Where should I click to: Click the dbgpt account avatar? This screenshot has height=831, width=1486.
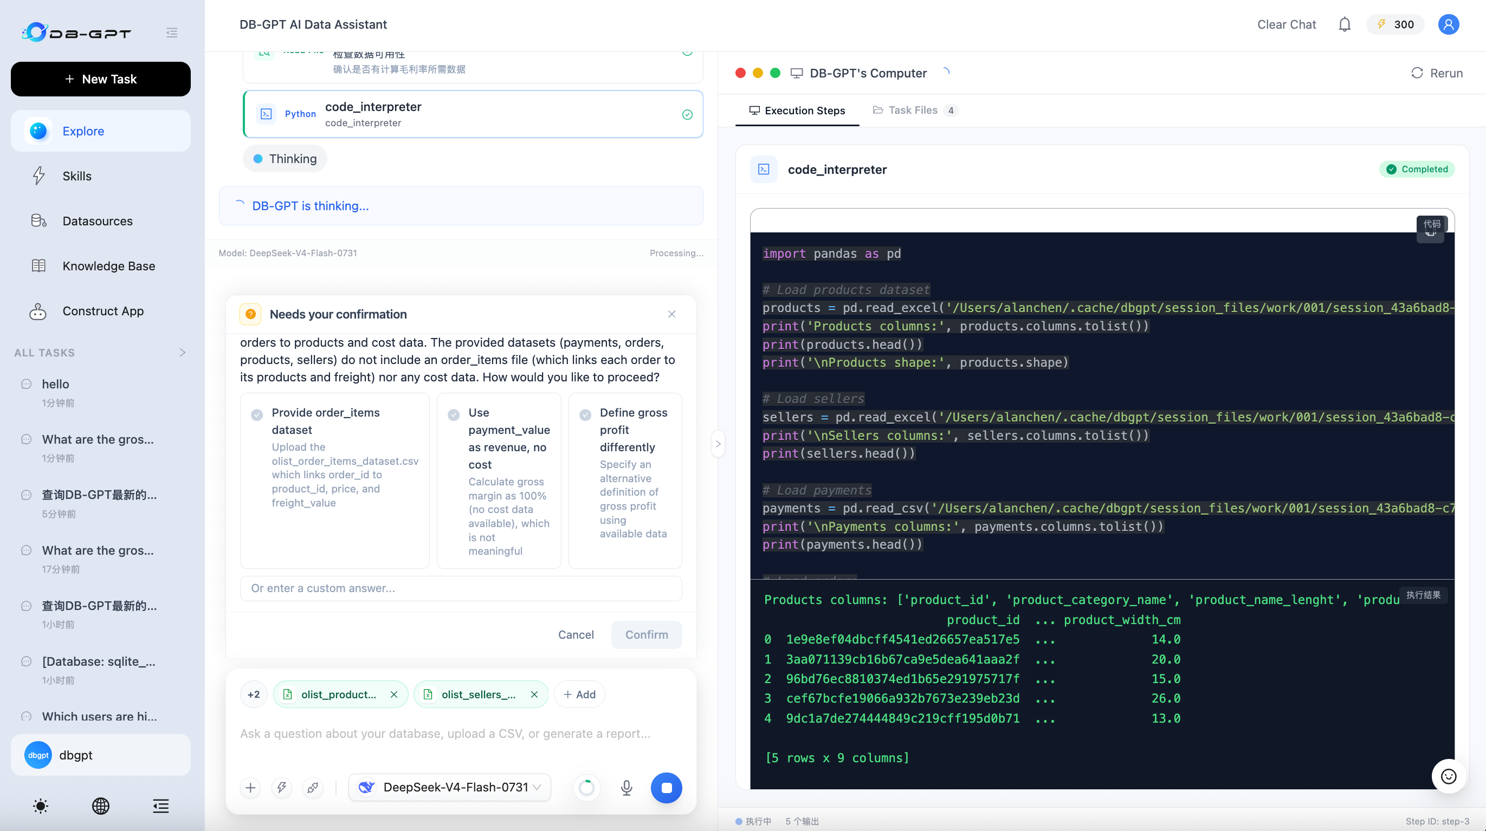point(38,756)
